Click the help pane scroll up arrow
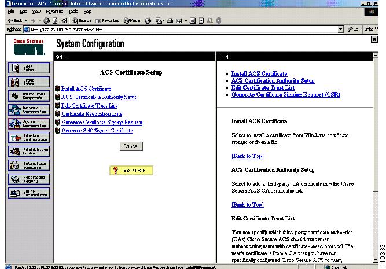The height and width of the screenshot is (269, 386). coord(376,55)
